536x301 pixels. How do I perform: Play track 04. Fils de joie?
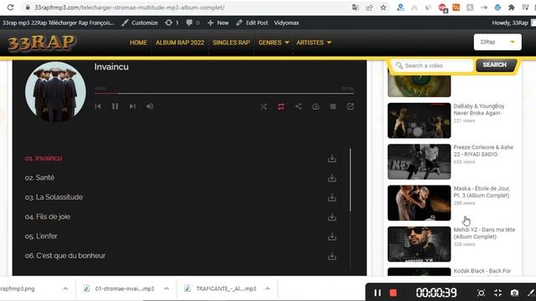pos(48,217)
